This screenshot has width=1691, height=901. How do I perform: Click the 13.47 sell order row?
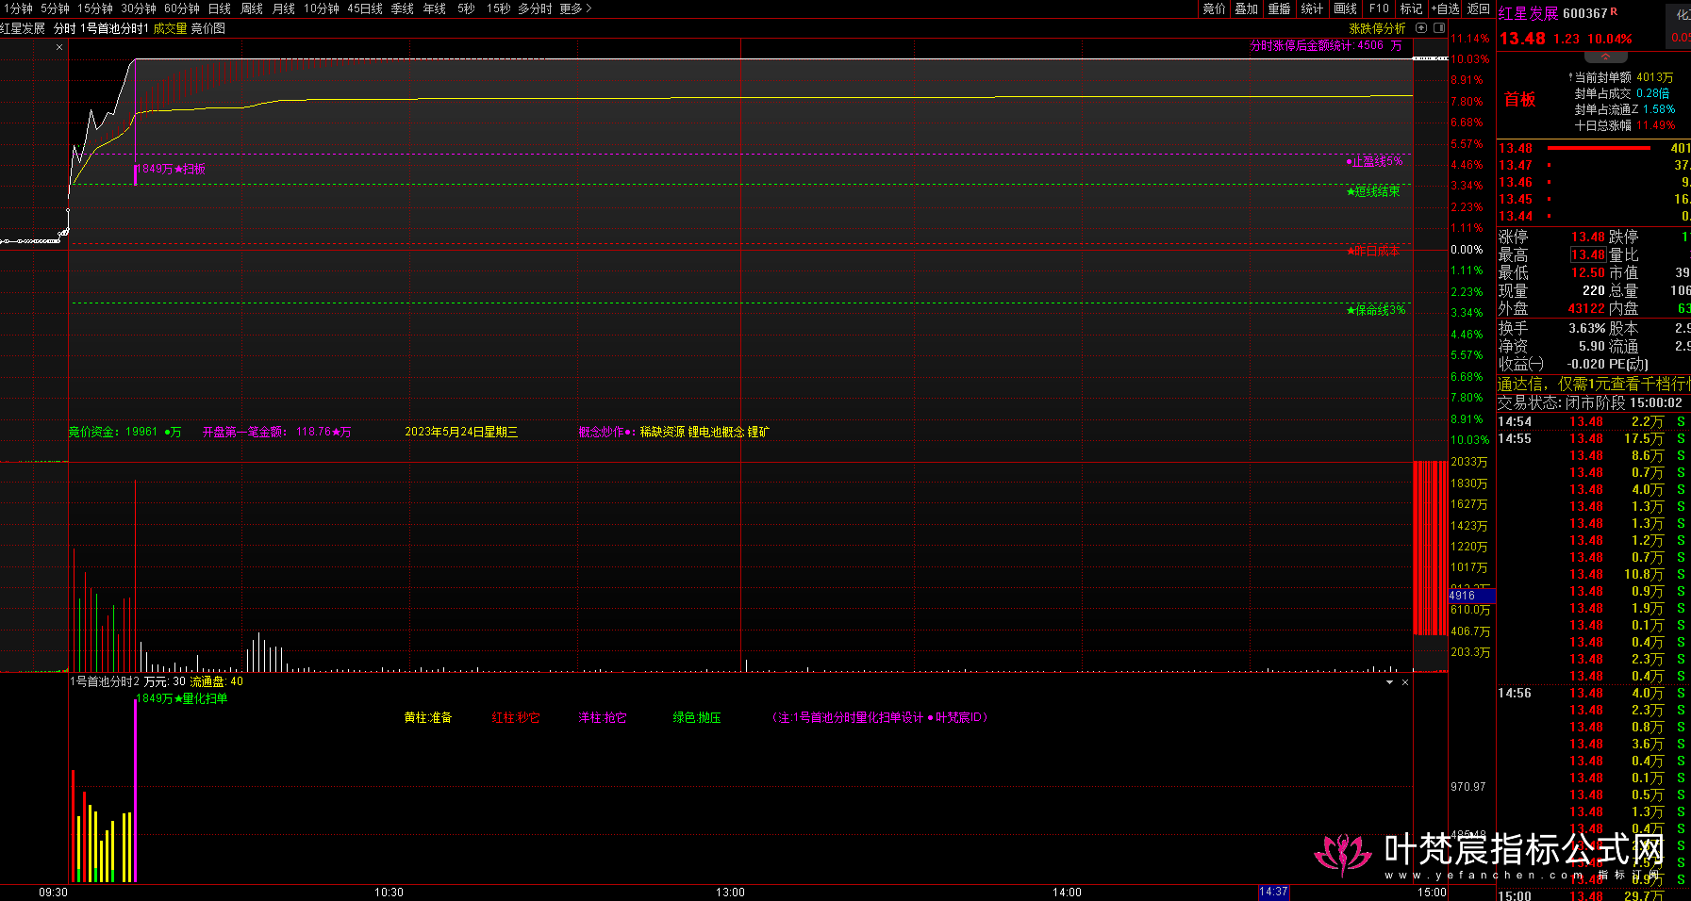point(1594,165)
